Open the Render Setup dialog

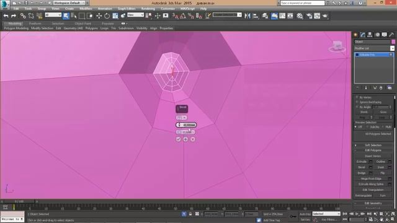click(x=309, y=15)
